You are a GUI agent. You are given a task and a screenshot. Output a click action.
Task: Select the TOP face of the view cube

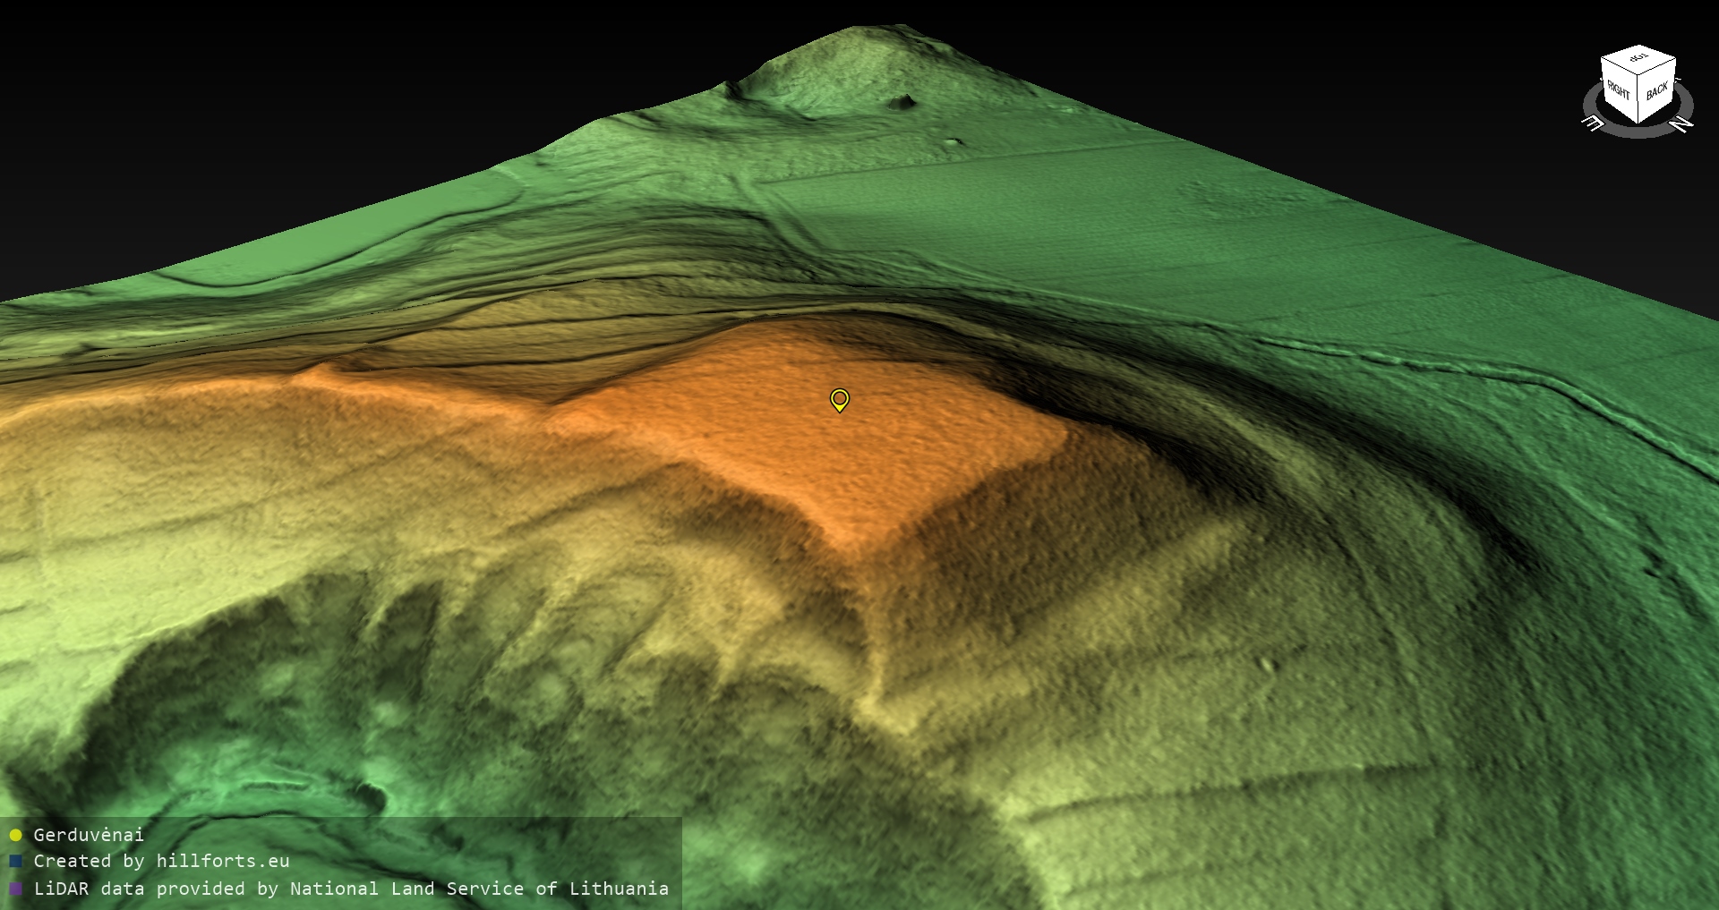(x=1638, y=59)
